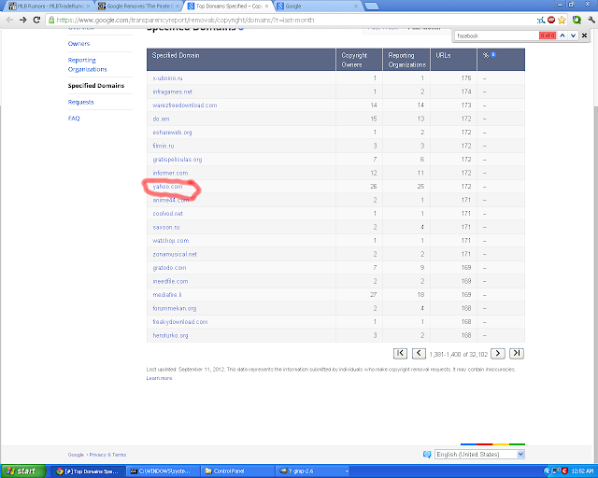Image resolution: width=598 pixels, height=478 pixels.
Task: Open yahoo.com domain link
Action: [x=167, y=187]
